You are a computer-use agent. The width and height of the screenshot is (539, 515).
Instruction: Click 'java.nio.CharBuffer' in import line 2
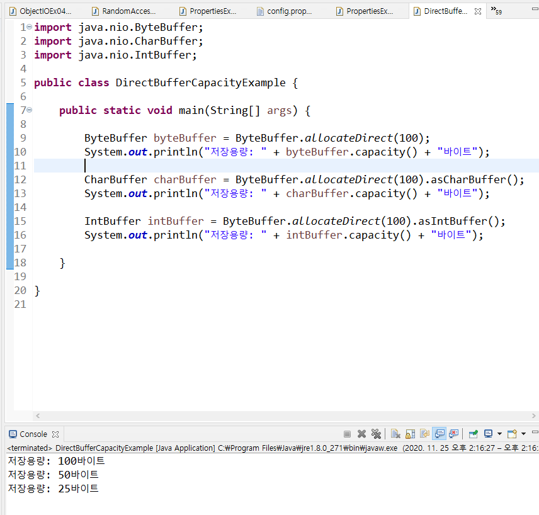pos(137,42)
